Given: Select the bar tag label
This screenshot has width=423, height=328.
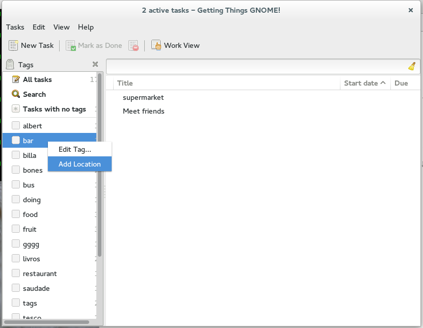Looking at the screenshot, I should (x=28, y=141).
